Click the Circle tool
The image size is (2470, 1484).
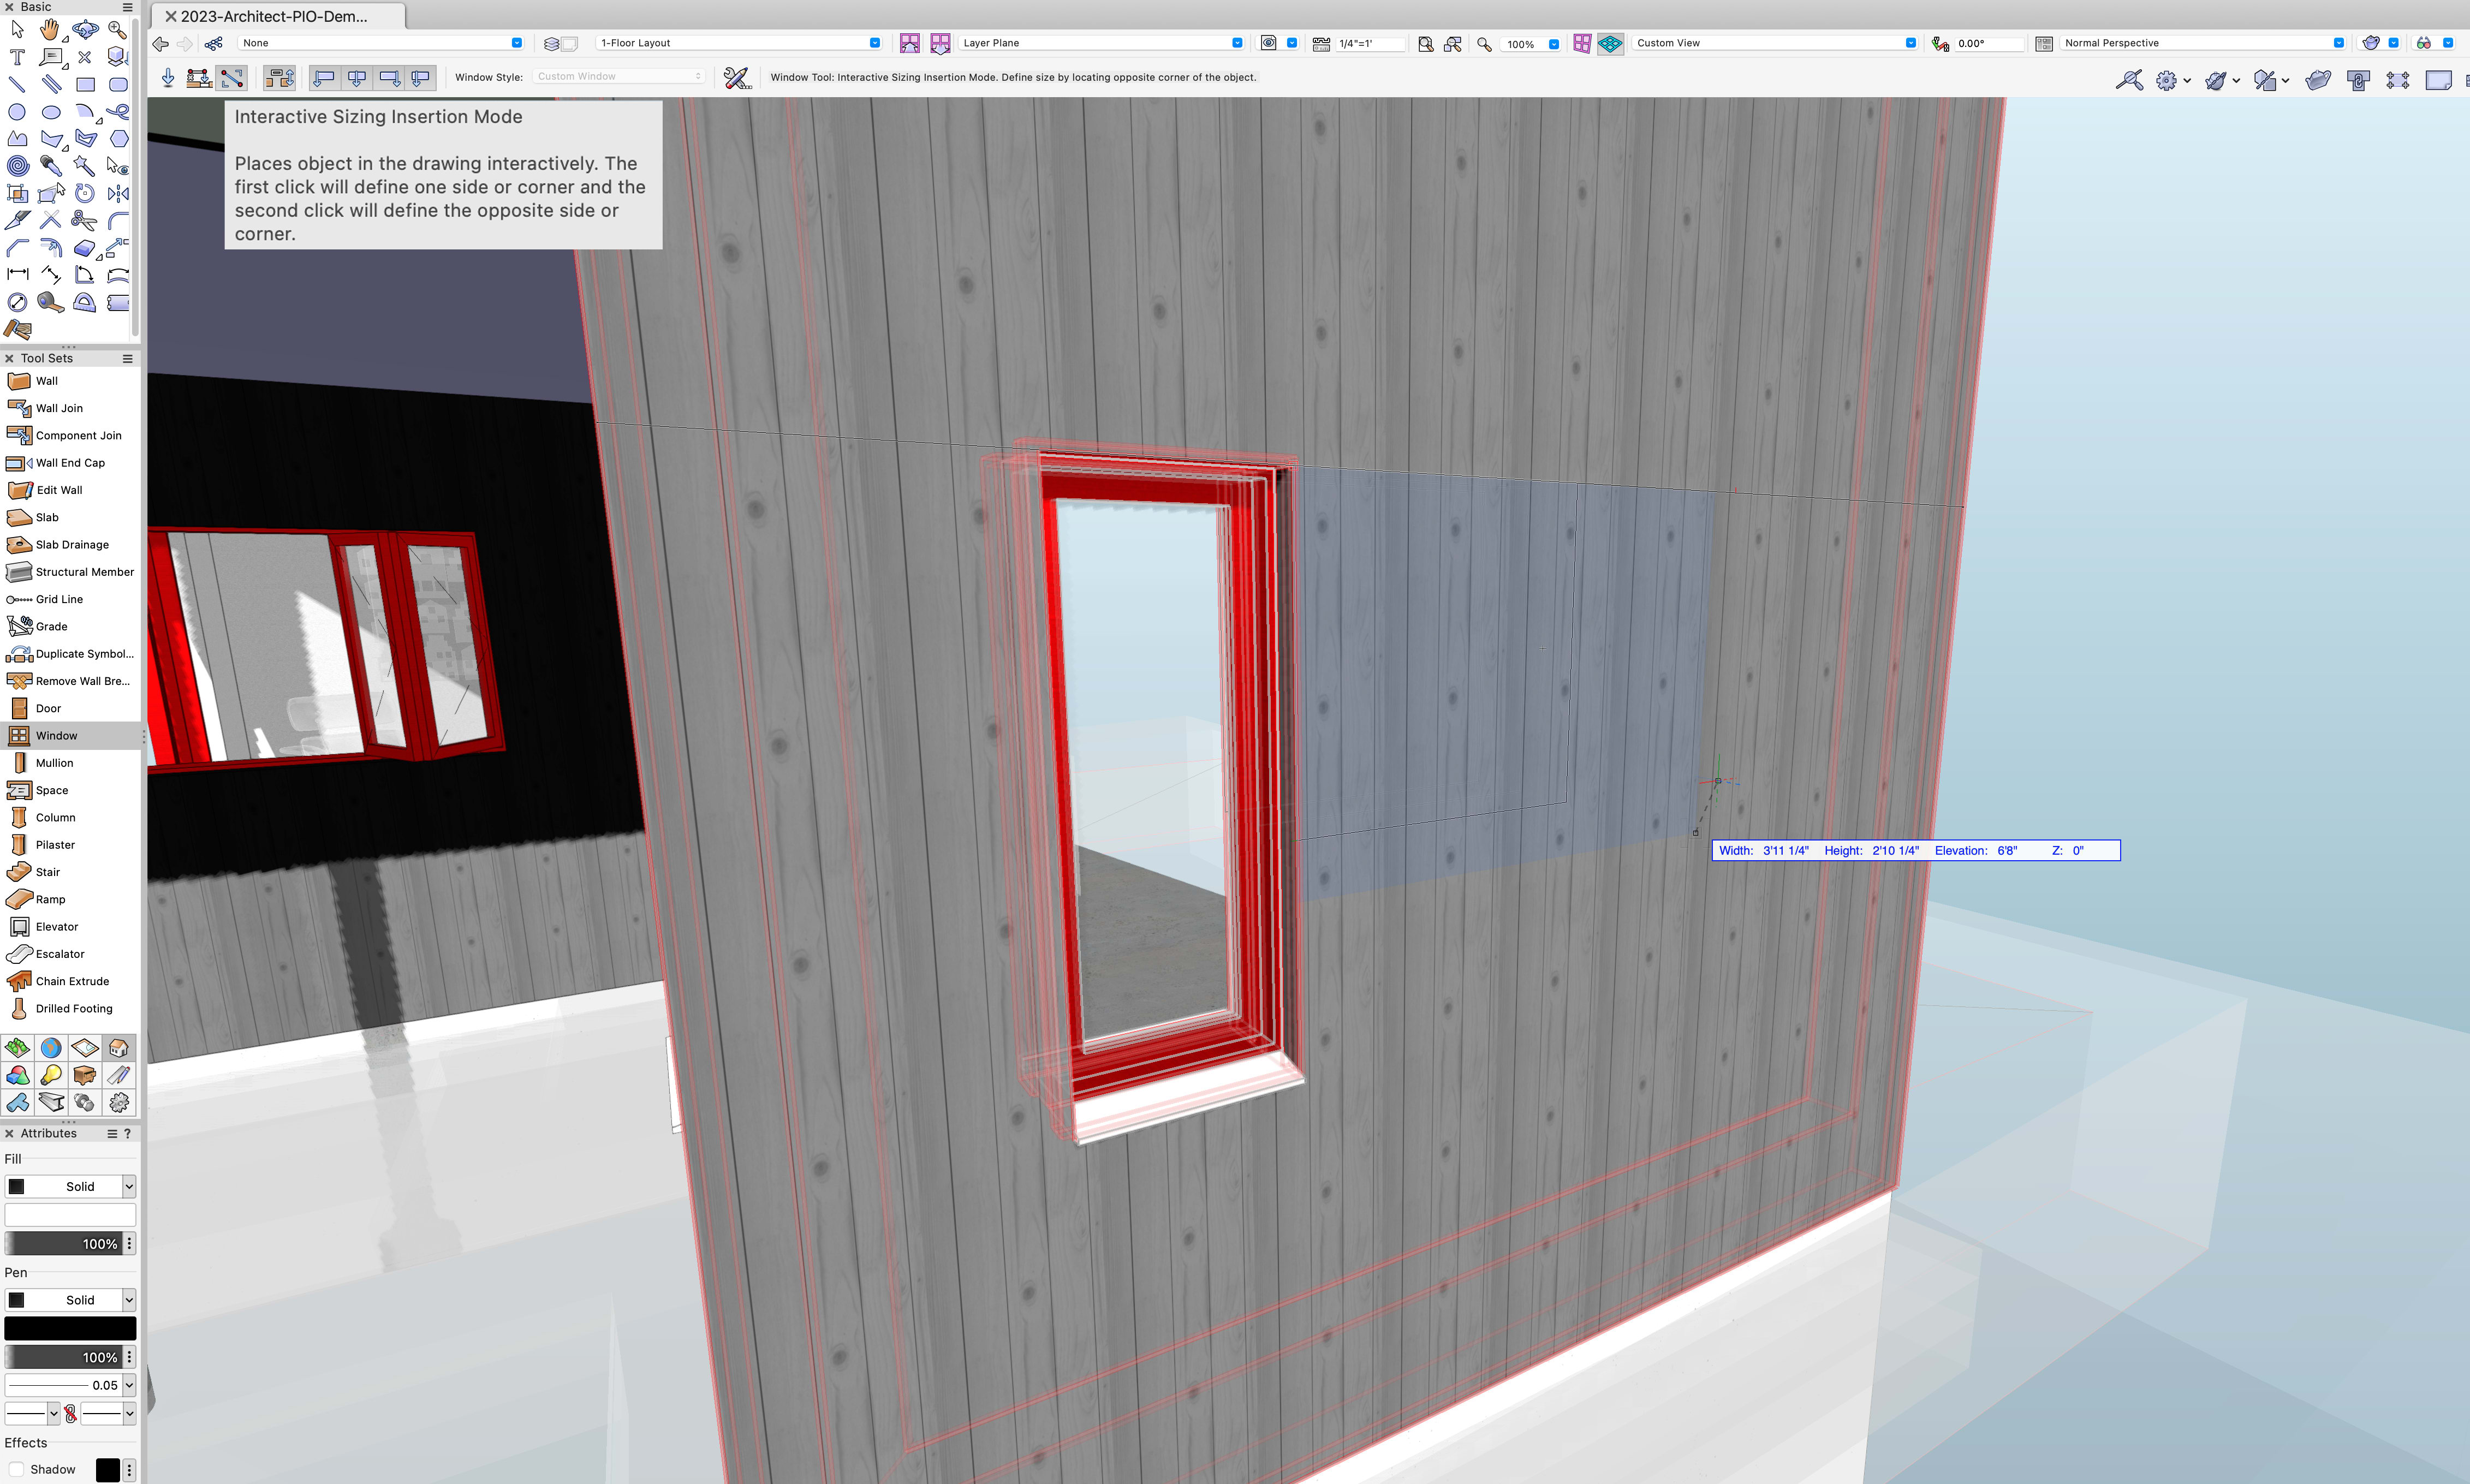17,112
